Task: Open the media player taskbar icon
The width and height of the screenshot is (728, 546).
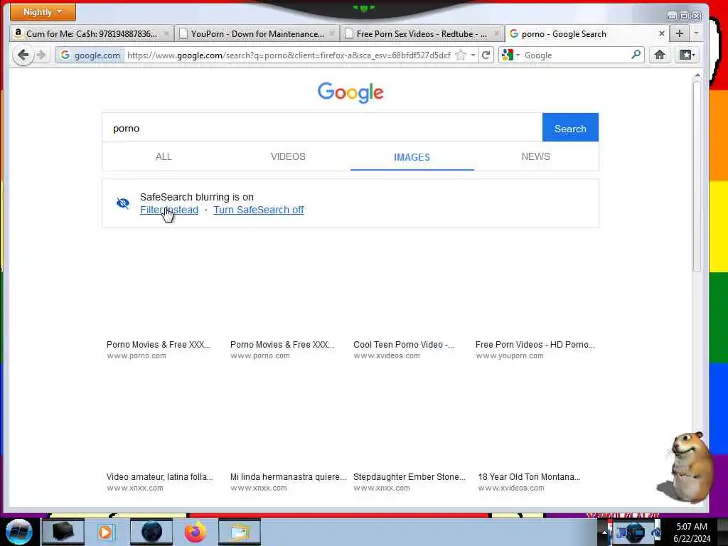Action: coord(105,532)
